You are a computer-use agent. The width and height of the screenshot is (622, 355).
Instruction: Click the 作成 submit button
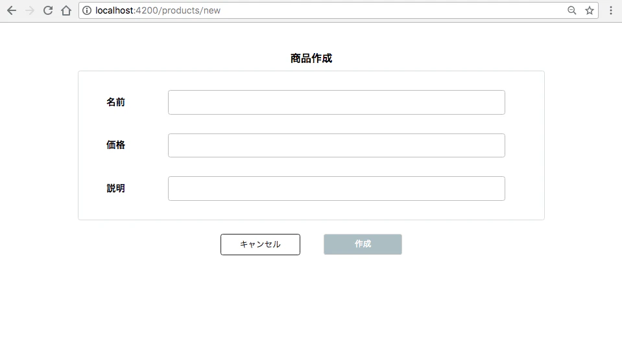pos(363,244)
